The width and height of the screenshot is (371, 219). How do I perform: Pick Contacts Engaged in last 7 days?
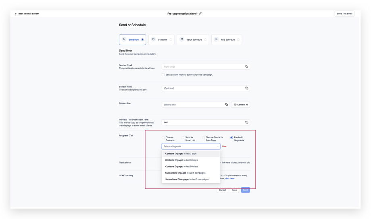click(x=181, y=154)
